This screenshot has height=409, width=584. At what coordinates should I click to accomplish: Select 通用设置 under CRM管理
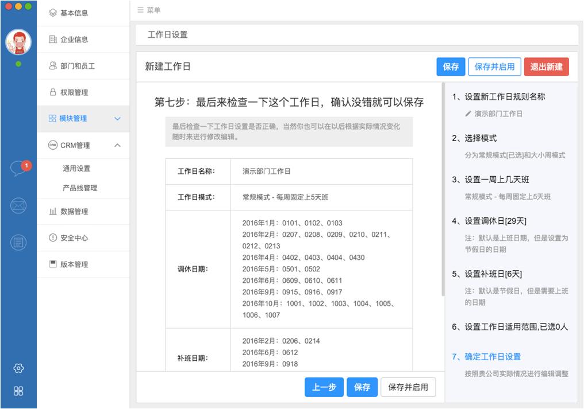click(76, 169)
